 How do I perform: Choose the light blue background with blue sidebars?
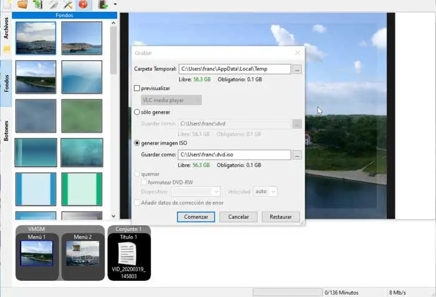pyautogui.click(x=36, y=189)
